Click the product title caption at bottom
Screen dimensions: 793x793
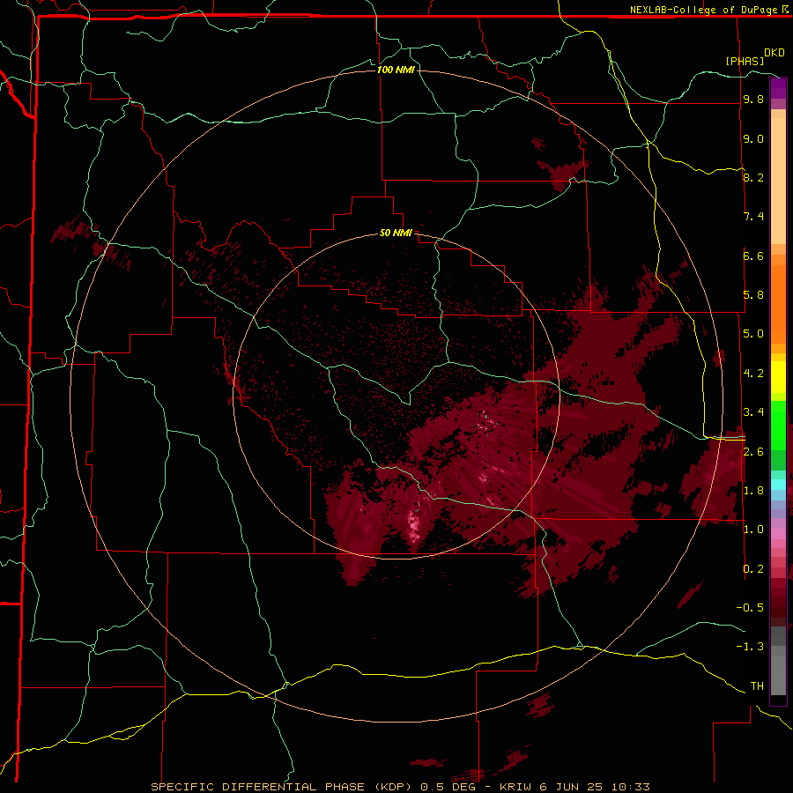(x=399, y=787)
